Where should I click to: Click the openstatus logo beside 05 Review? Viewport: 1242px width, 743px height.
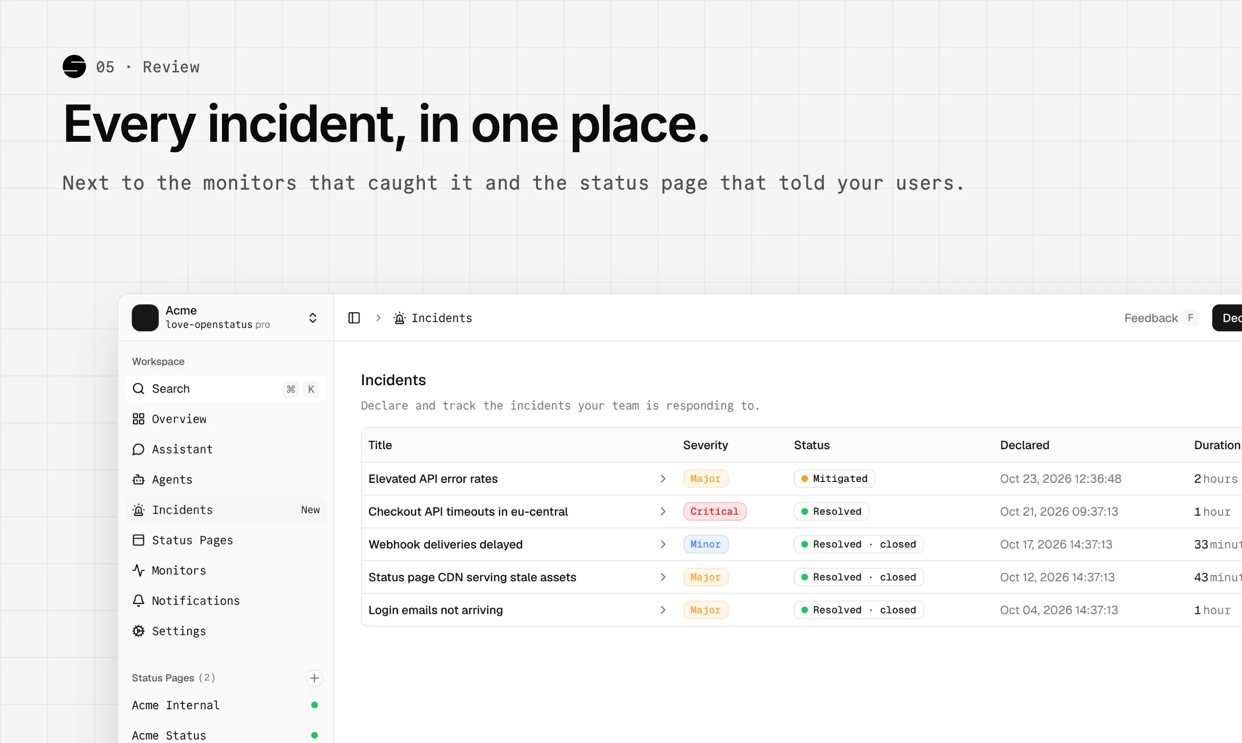[x=74, y=66]
